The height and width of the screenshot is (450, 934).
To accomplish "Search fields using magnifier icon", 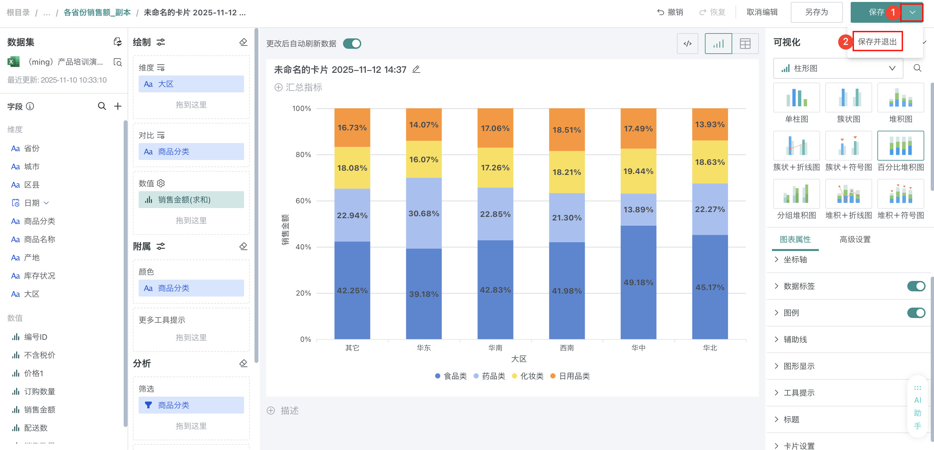I will pyautogui.click(x=102, y=106).
